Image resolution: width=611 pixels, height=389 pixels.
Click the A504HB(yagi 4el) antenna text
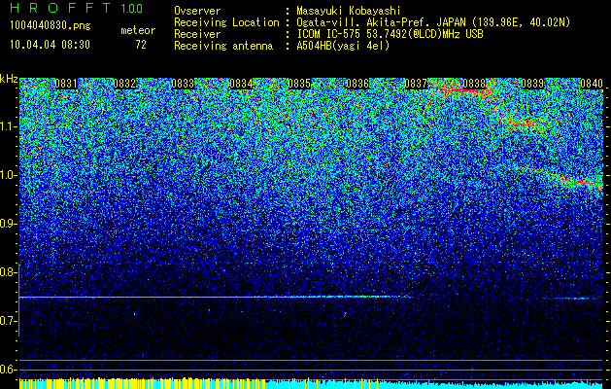[343, 46]
